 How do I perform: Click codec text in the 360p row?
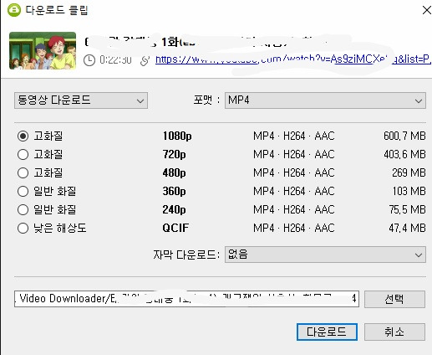(x=294, y=191)
